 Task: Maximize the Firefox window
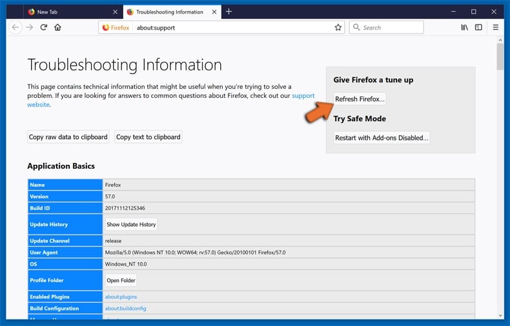coord(474,12)
